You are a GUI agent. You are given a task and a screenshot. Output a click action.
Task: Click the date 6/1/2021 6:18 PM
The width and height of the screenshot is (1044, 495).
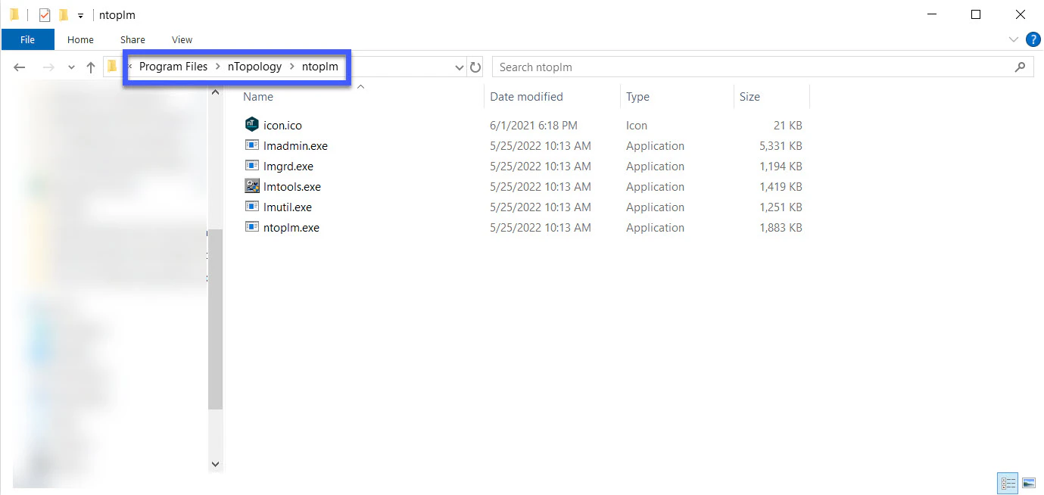534,126
